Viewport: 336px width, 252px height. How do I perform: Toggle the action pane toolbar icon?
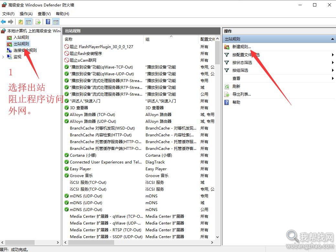tap(56, 22)
